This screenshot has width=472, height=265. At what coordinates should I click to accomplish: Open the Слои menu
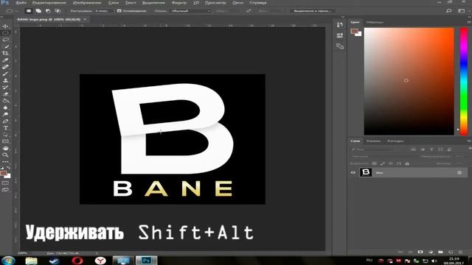pyautogui.click(x=114, y=3)
